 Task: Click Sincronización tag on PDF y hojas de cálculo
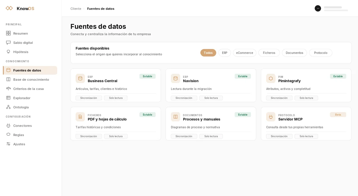point(89,136)
